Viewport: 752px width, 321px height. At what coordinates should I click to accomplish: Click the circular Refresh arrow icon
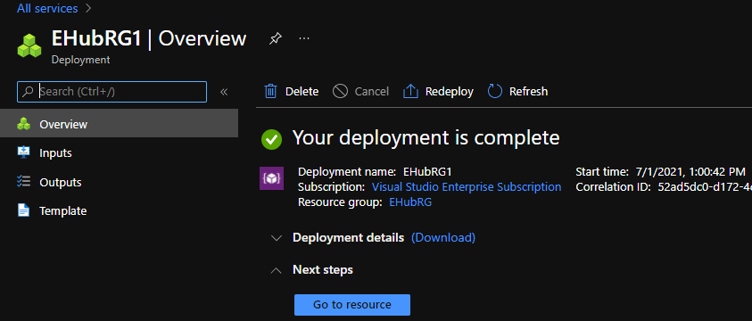tap(494, 92)
